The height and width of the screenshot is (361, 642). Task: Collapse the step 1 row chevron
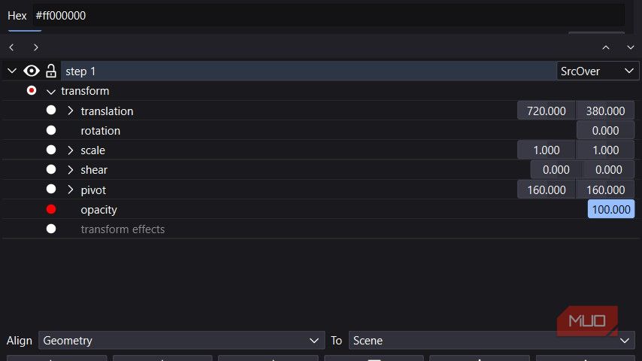coord(12,71)
